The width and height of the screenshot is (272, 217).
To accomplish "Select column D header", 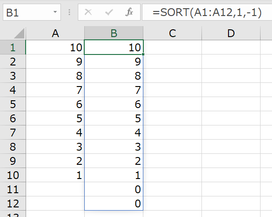I will tap(231, 33).
